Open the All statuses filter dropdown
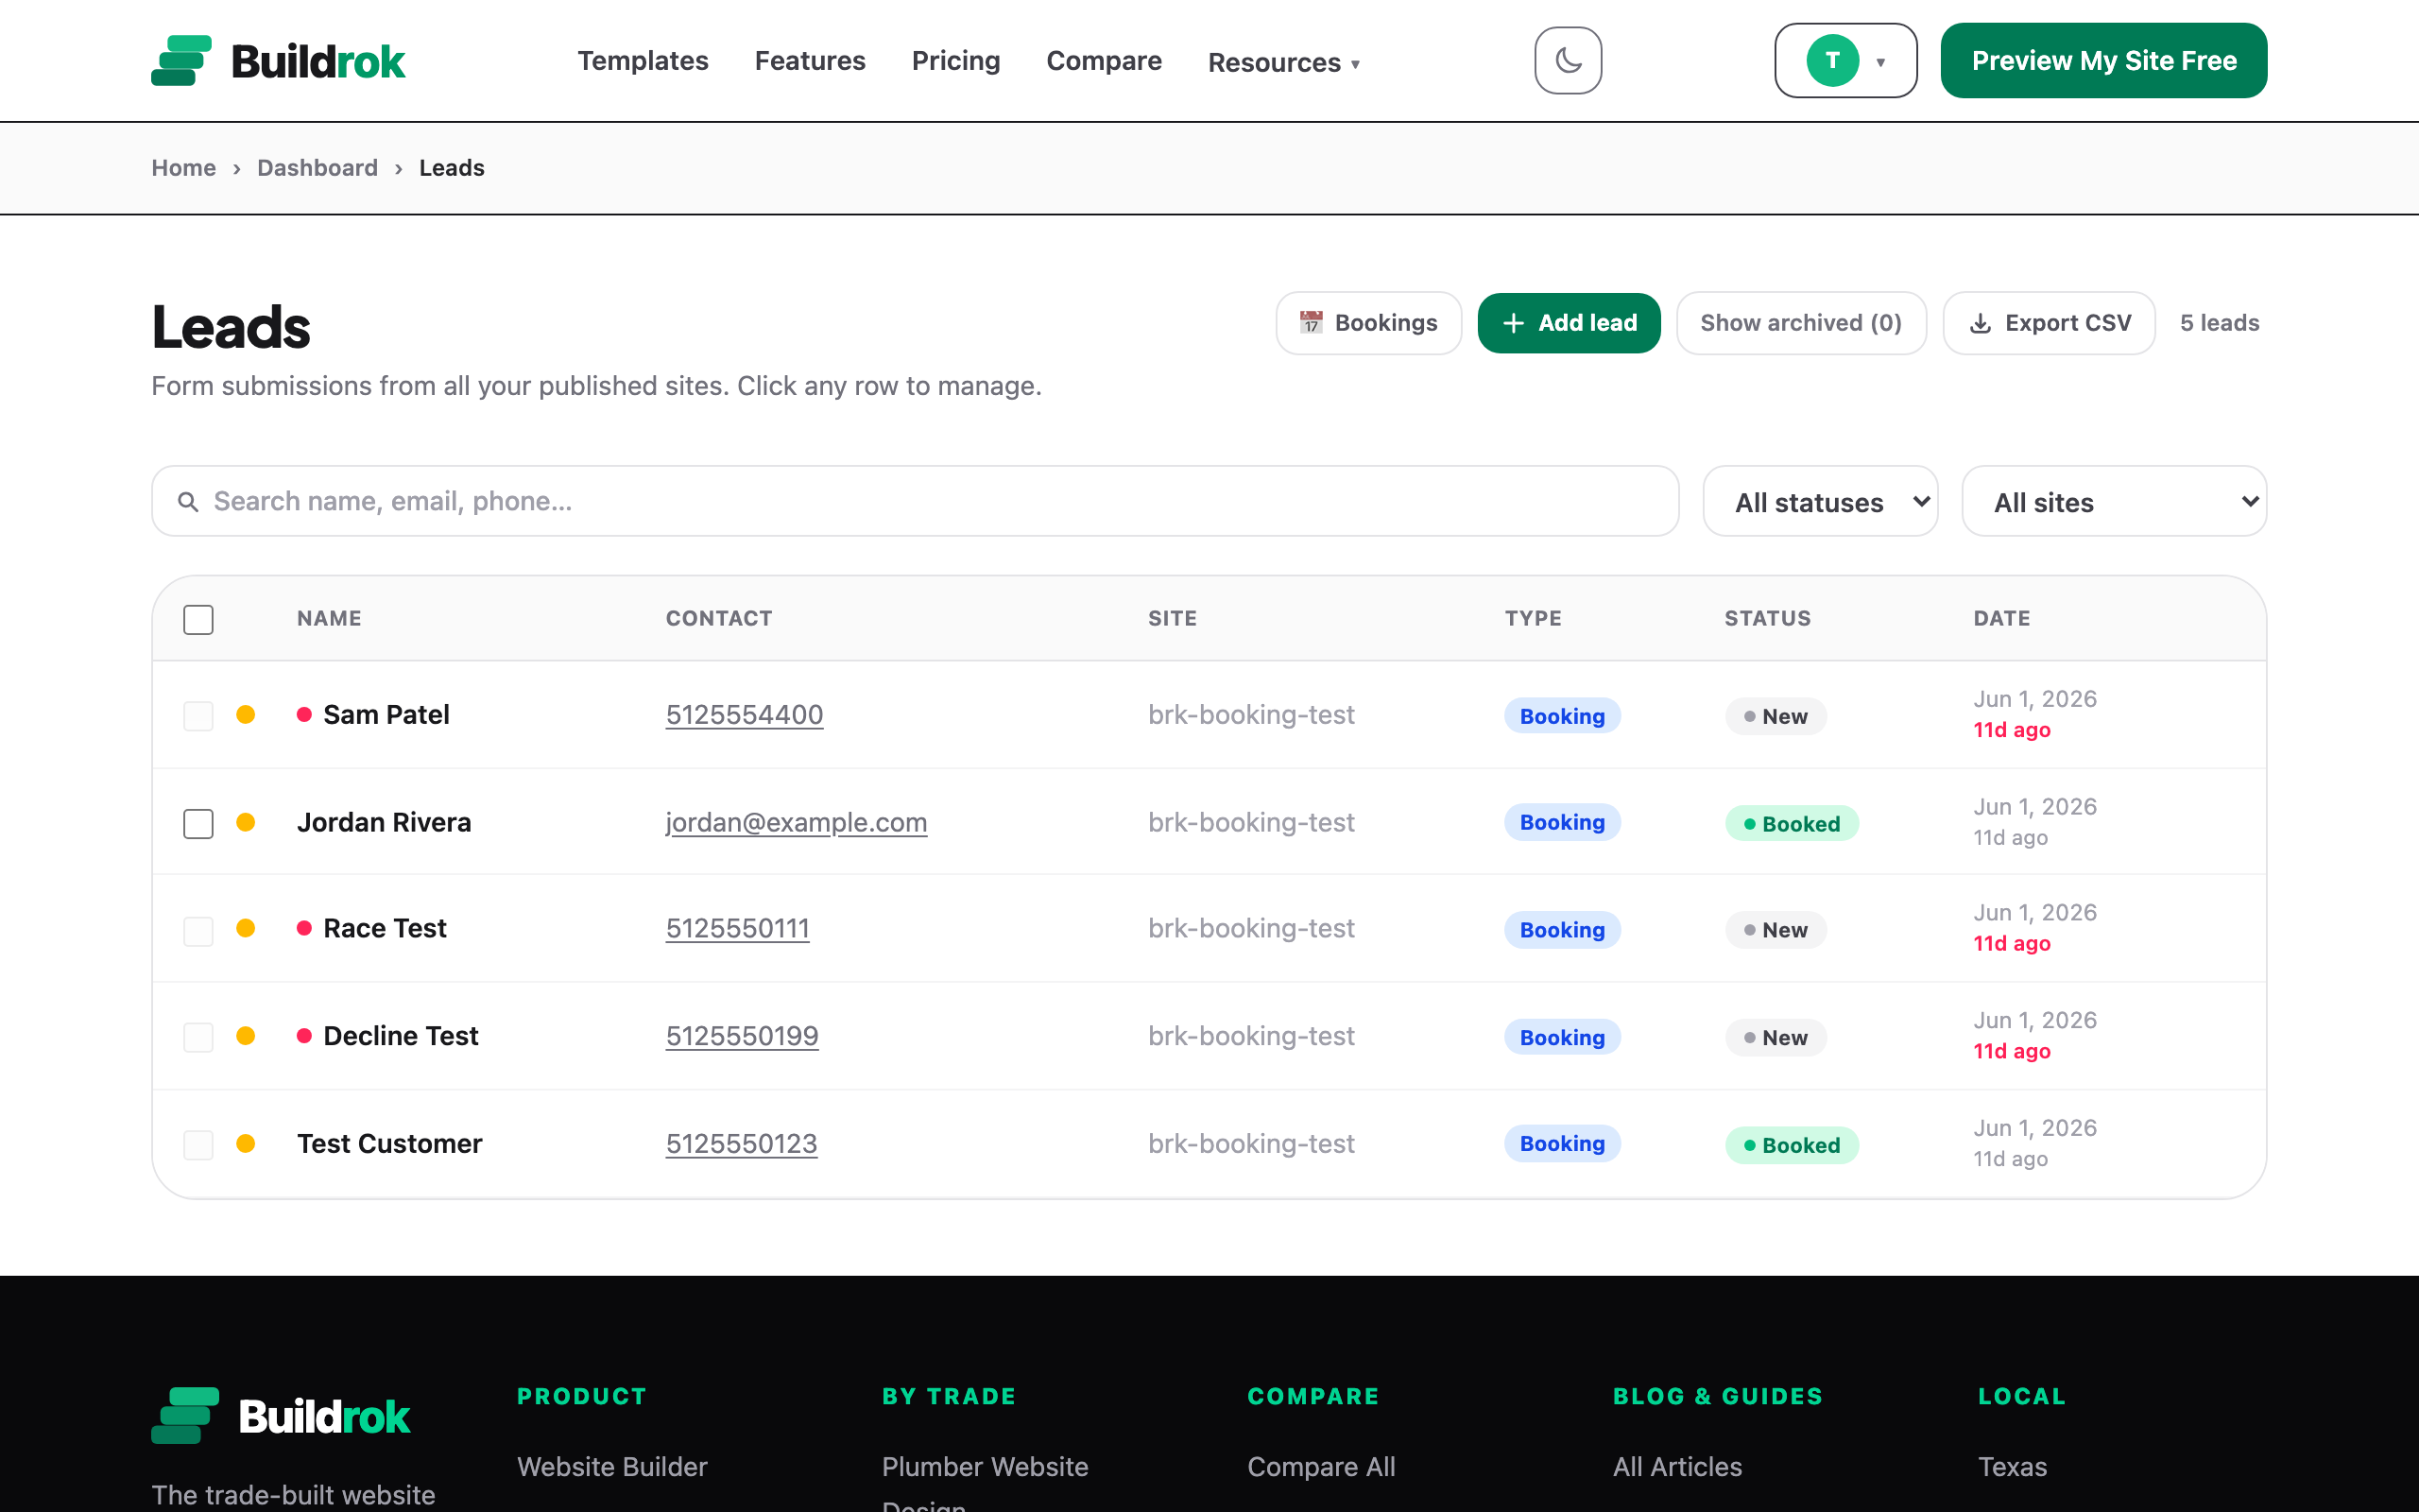Screen dimensions: 2419x1512 point(1820,501)
